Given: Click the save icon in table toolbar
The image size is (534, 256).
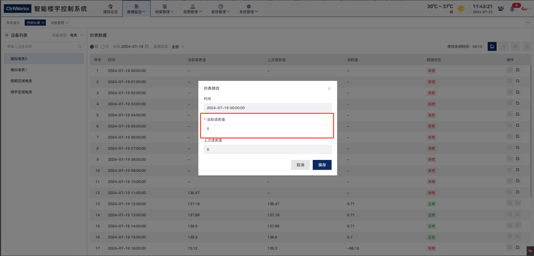Looking at the screenshot, I should 492,46.
